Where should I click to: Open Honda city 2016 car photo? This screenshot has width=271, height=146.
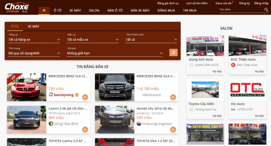tap(115, 120)
